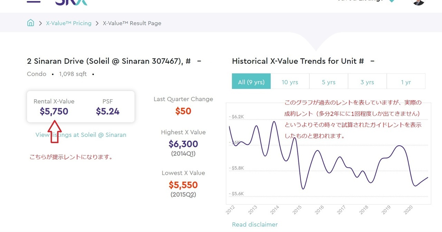
Task: Click the 2015 year label on chart axis
Action: [297, 210]
